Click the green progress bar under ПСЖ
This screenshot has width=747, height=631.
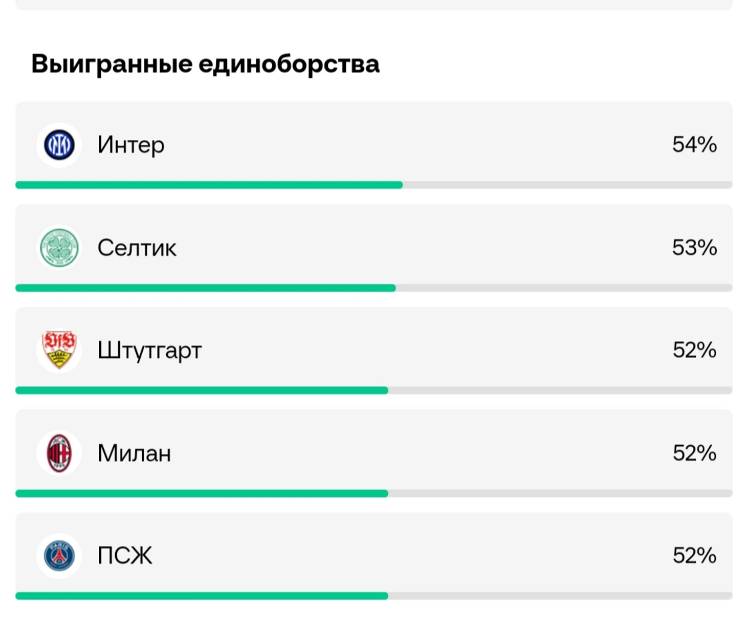point(202,596)
